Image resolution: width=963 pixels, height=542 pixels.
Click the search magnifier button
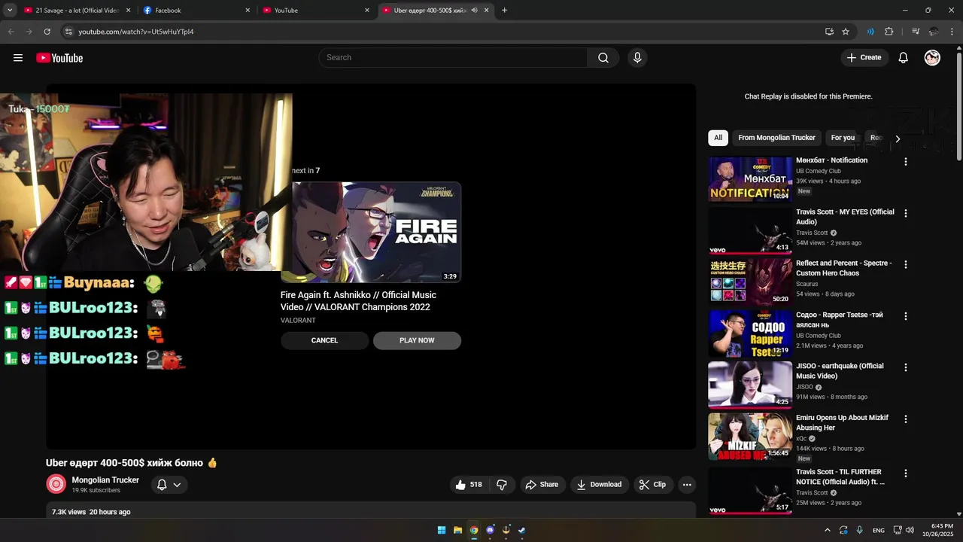point(603,58)
